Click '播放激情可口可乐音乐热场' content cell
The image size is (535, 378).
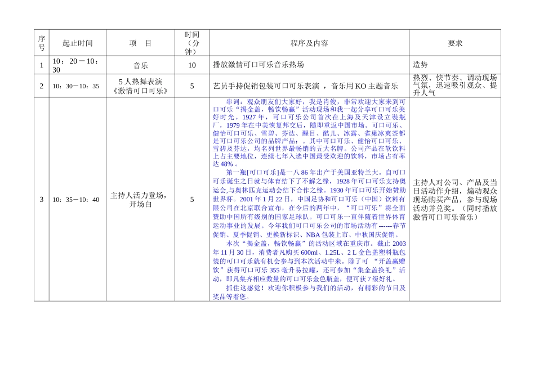pos(309,65)
